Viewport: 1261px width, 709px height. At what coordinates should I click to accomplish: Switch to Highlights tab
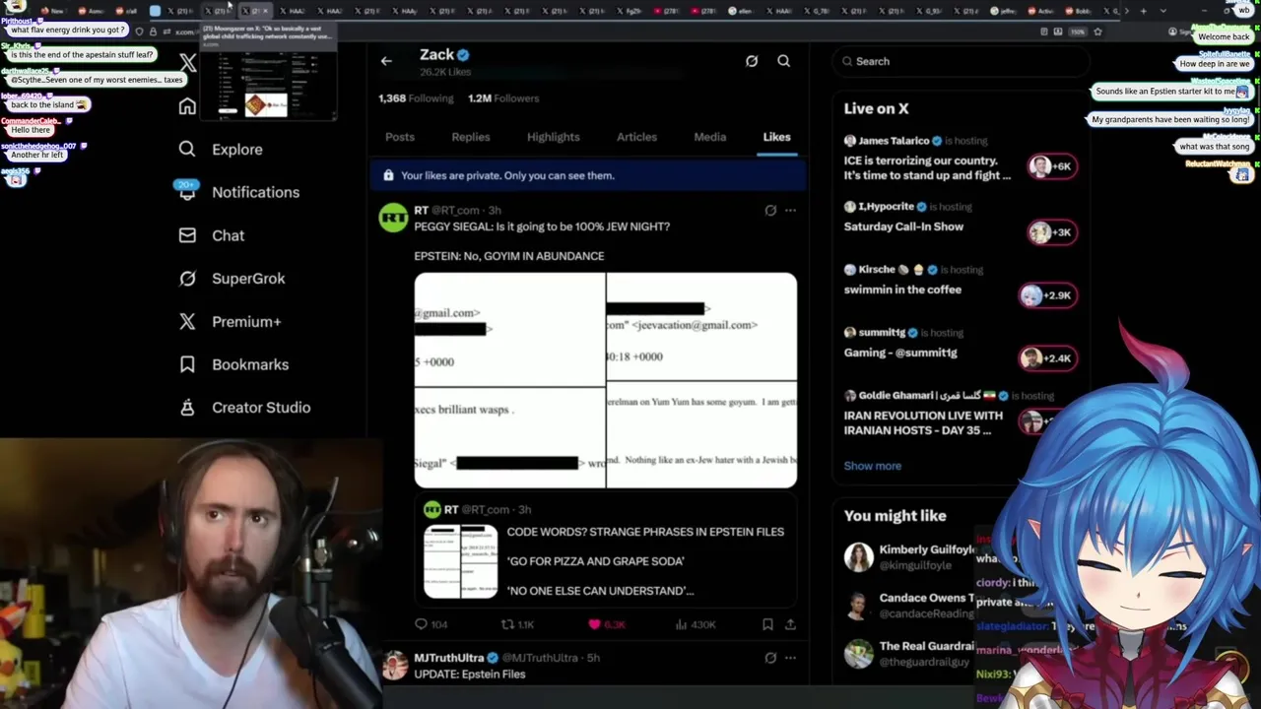tap(554, 137)
